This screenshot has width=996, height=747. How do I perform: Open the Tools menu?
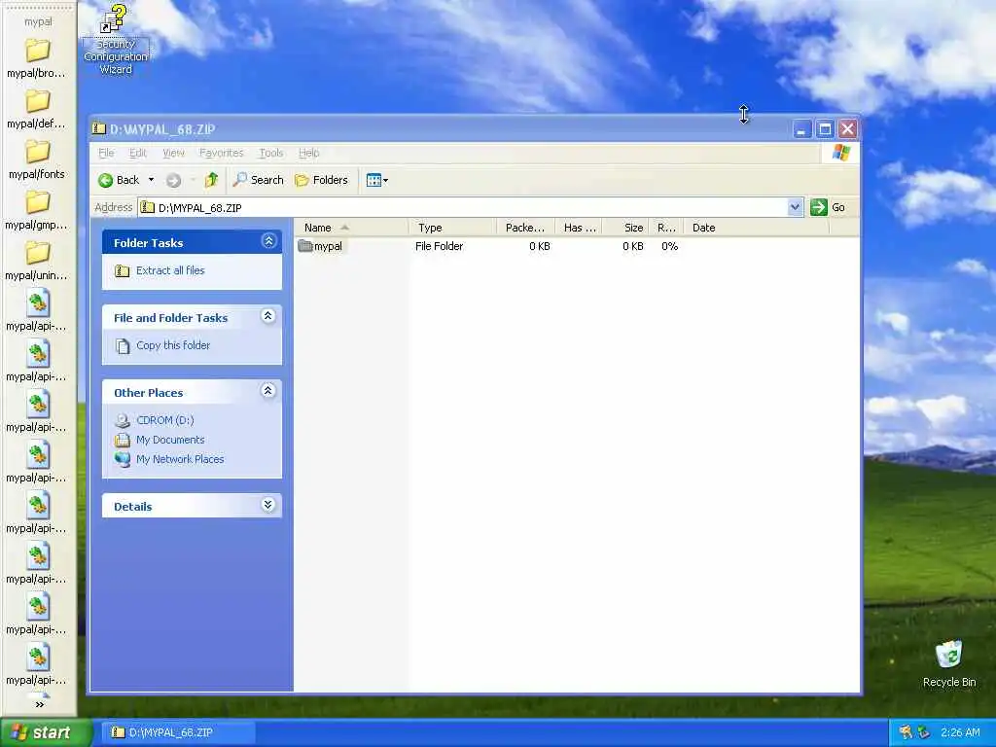270,153
